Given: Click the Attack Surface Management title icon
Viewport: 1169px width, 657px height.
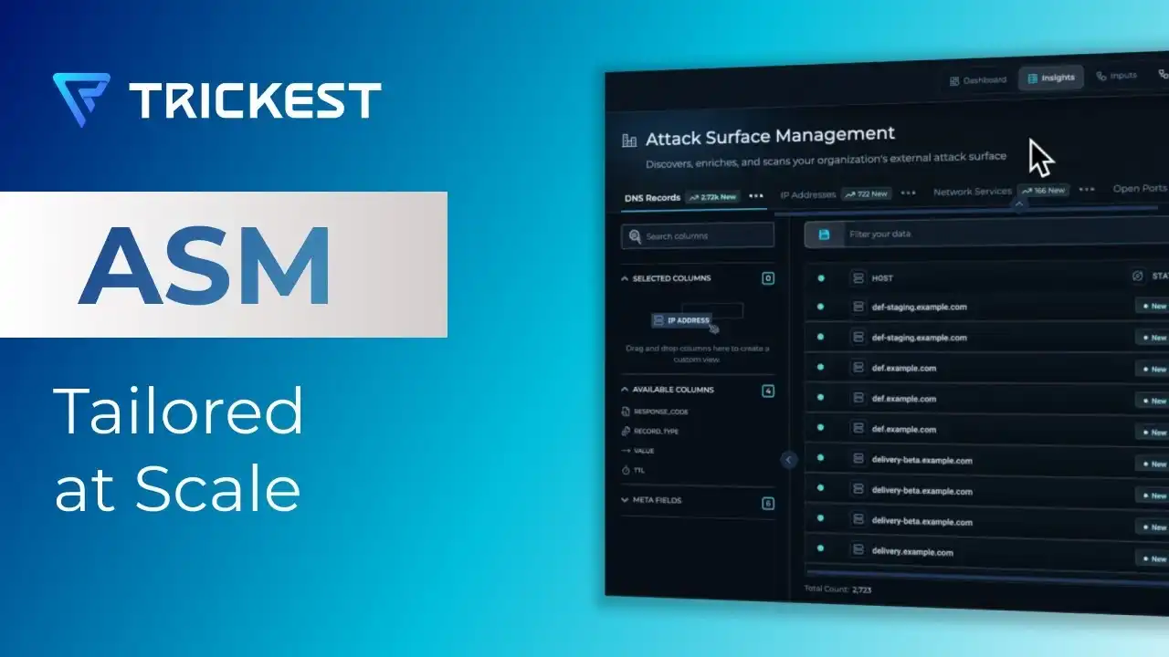Looking at the screenshot, I should 629,141.
